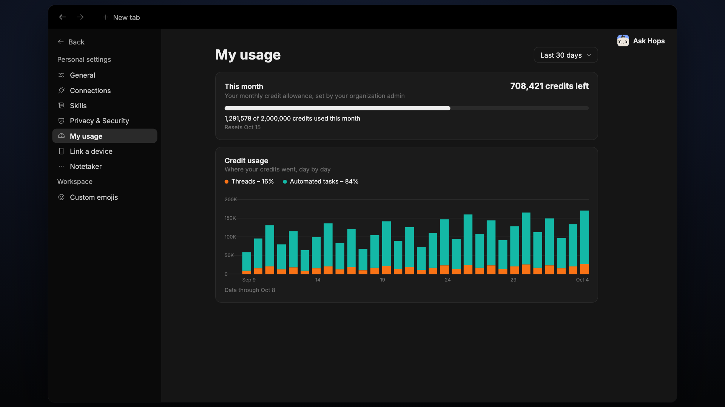The width and height of the screenshot is (725, 407).
Task: Open the Last 30 days dropdown
Action: pos(566,55)
